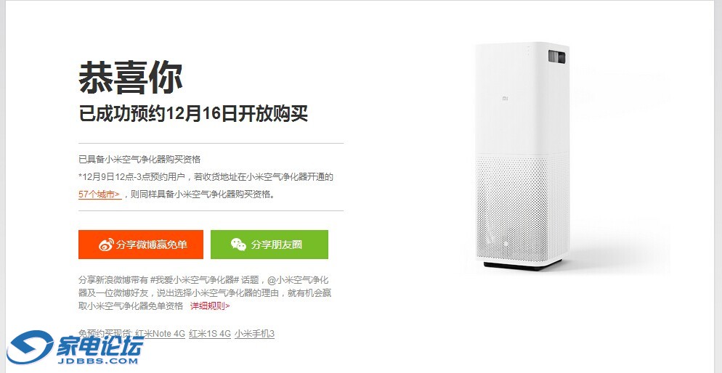Click the black base of the air purifier
Screen dimensions: 722x373
pos(523,264)
